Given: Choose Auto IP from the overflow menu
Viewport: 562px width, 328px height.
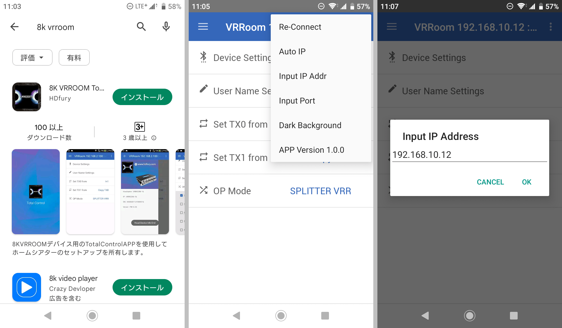Looking at the screenshot, I should point(321,52).
